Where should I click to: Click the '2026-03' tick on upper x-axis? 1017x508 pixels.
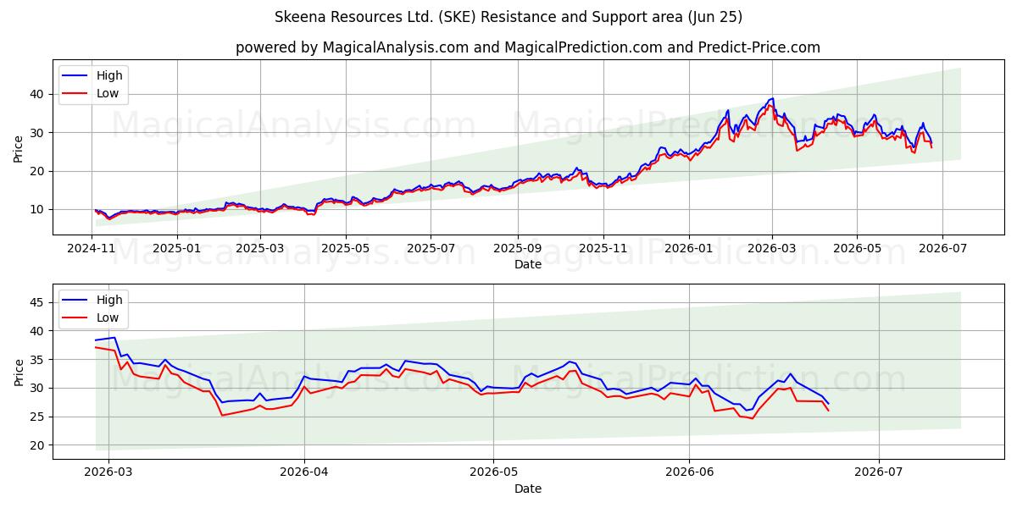coord(772,248)
